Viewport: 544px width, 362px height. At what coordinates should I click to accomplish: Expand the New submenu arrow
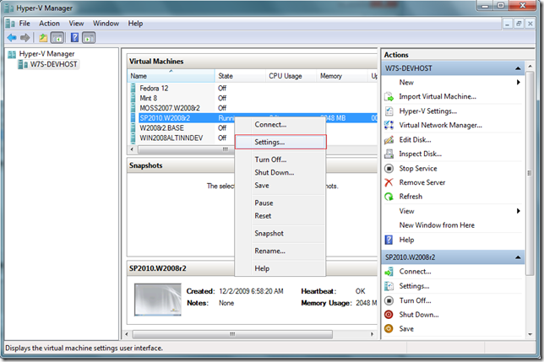pos(519,83)
